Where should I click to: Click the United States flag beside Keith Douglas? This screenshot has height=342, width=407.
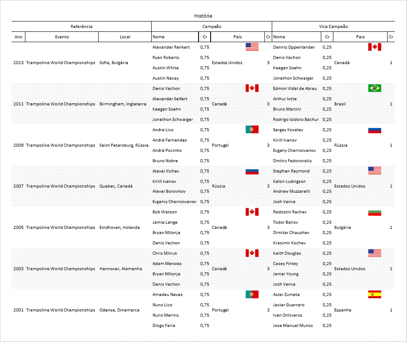point(375,253)
